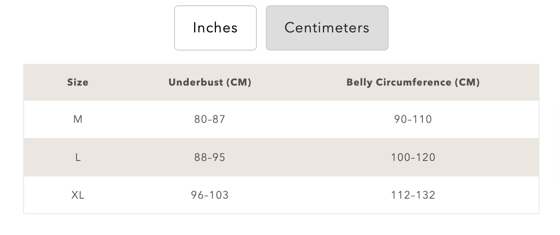Click the 96–103 underbust value
Image resolution: width=560 pixels, height=235 pixels.
[210, 195]
